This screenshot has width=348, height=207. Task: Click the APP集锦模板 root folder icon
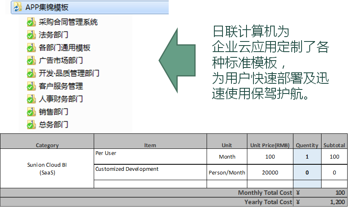(x=18, y=7)
